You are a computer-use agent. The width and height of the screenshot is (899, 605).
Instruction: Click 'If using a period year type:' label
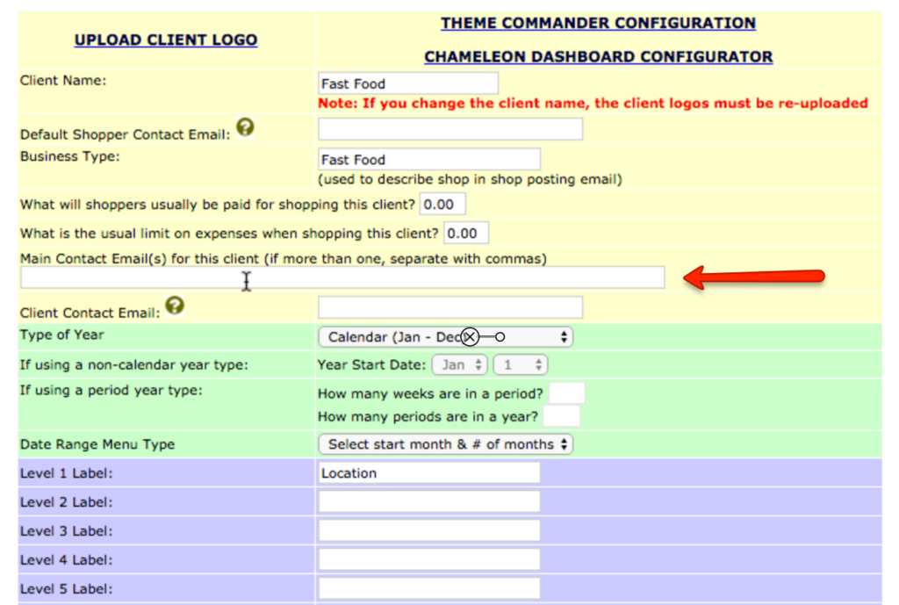111,391
